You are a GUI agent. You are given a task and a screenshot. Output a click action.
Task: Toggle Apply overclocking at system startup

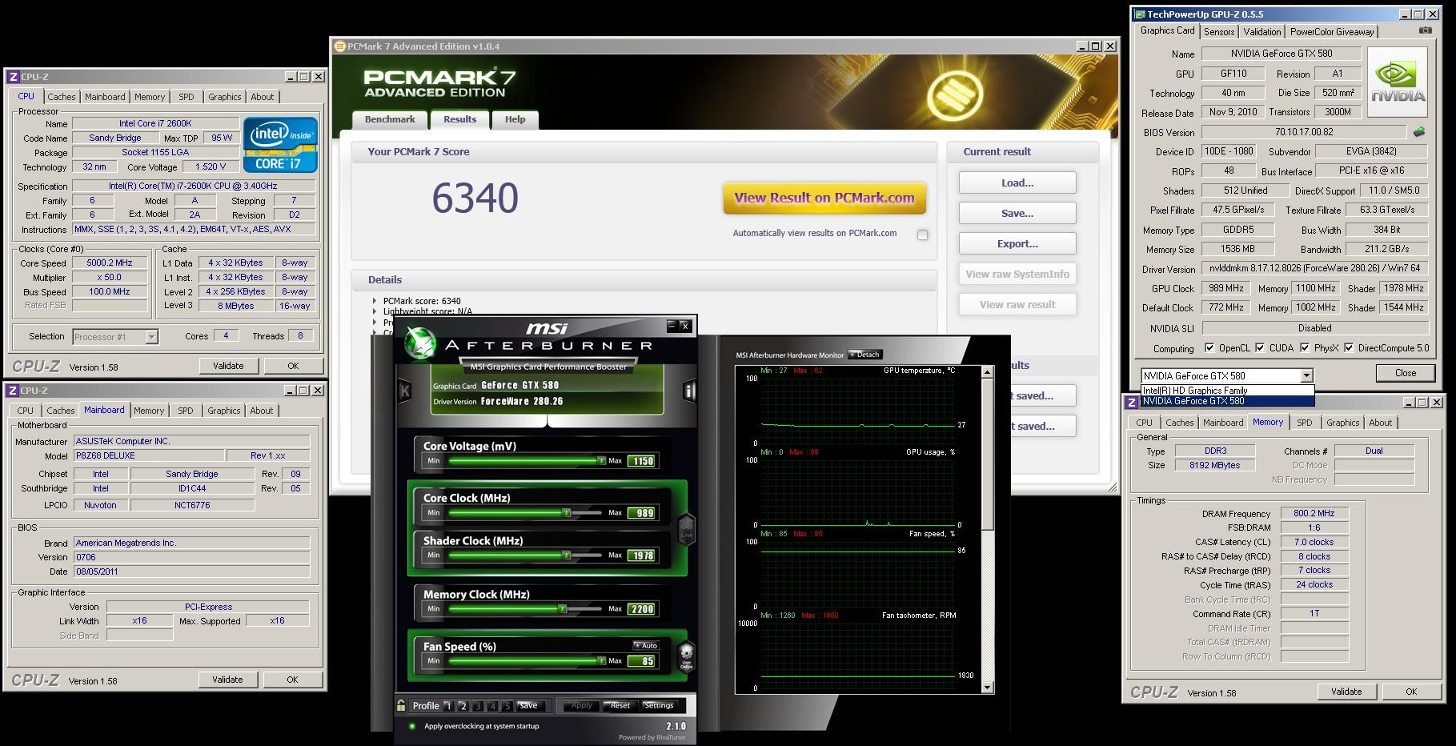pos(412,726)
